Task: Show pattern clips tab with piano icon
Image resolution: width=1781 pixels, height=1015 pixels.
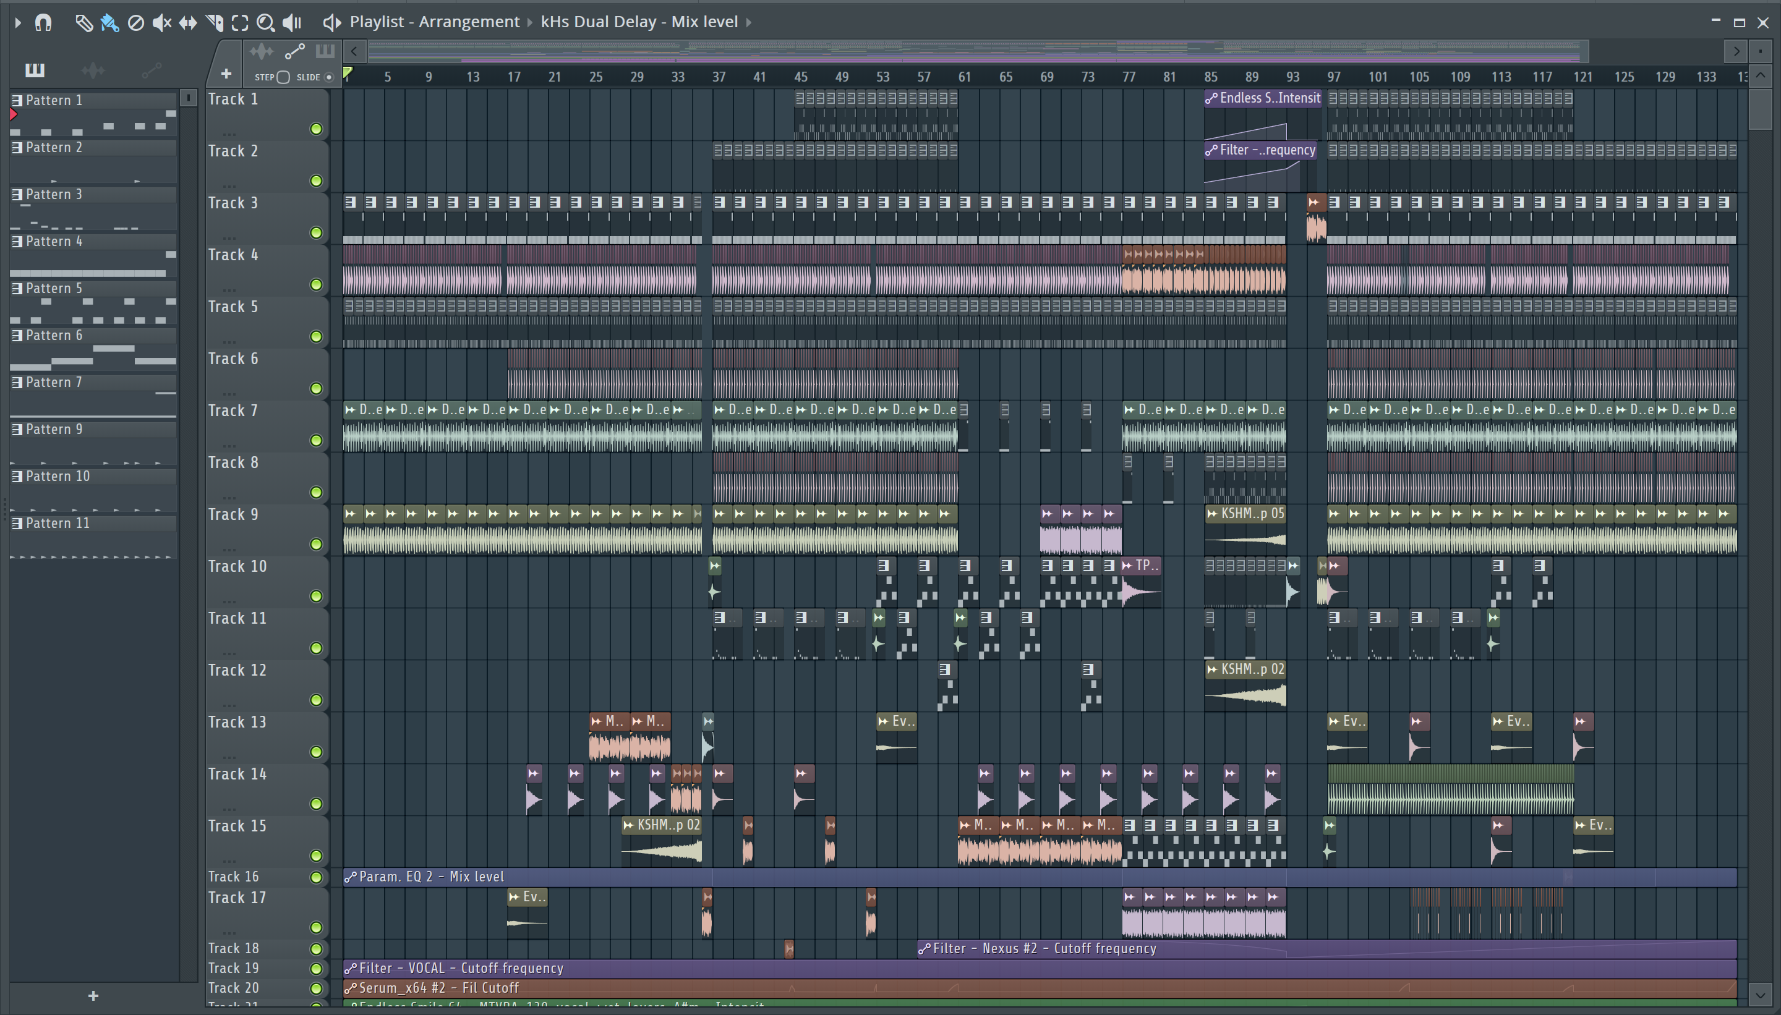Action: click(34, 70)
